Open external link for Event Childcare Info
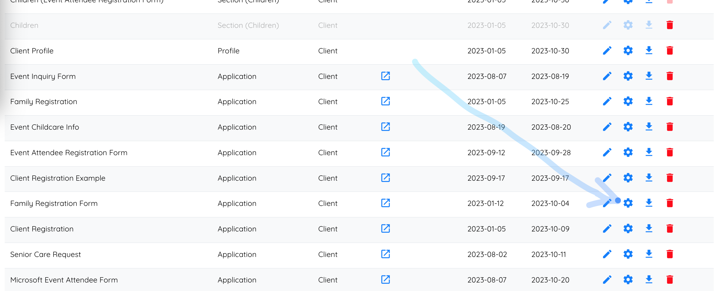724x291 pixels. [386, 127]
